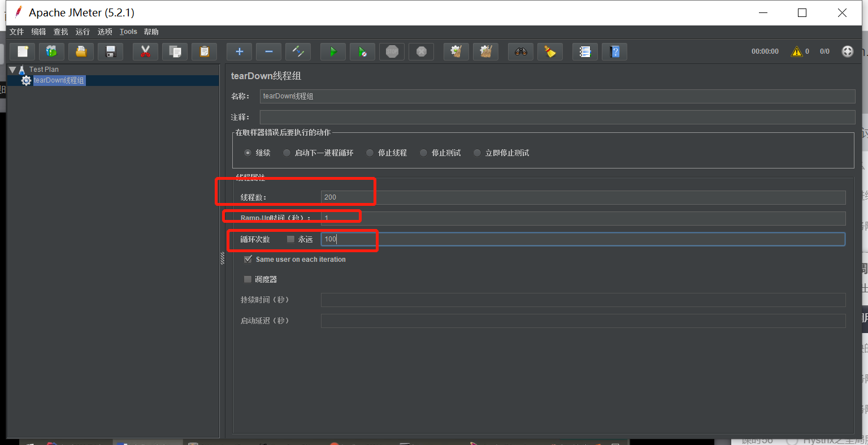Click the 0/0 active threads counter
Viewport: 868px width, 445px height.
coord(825,51)
